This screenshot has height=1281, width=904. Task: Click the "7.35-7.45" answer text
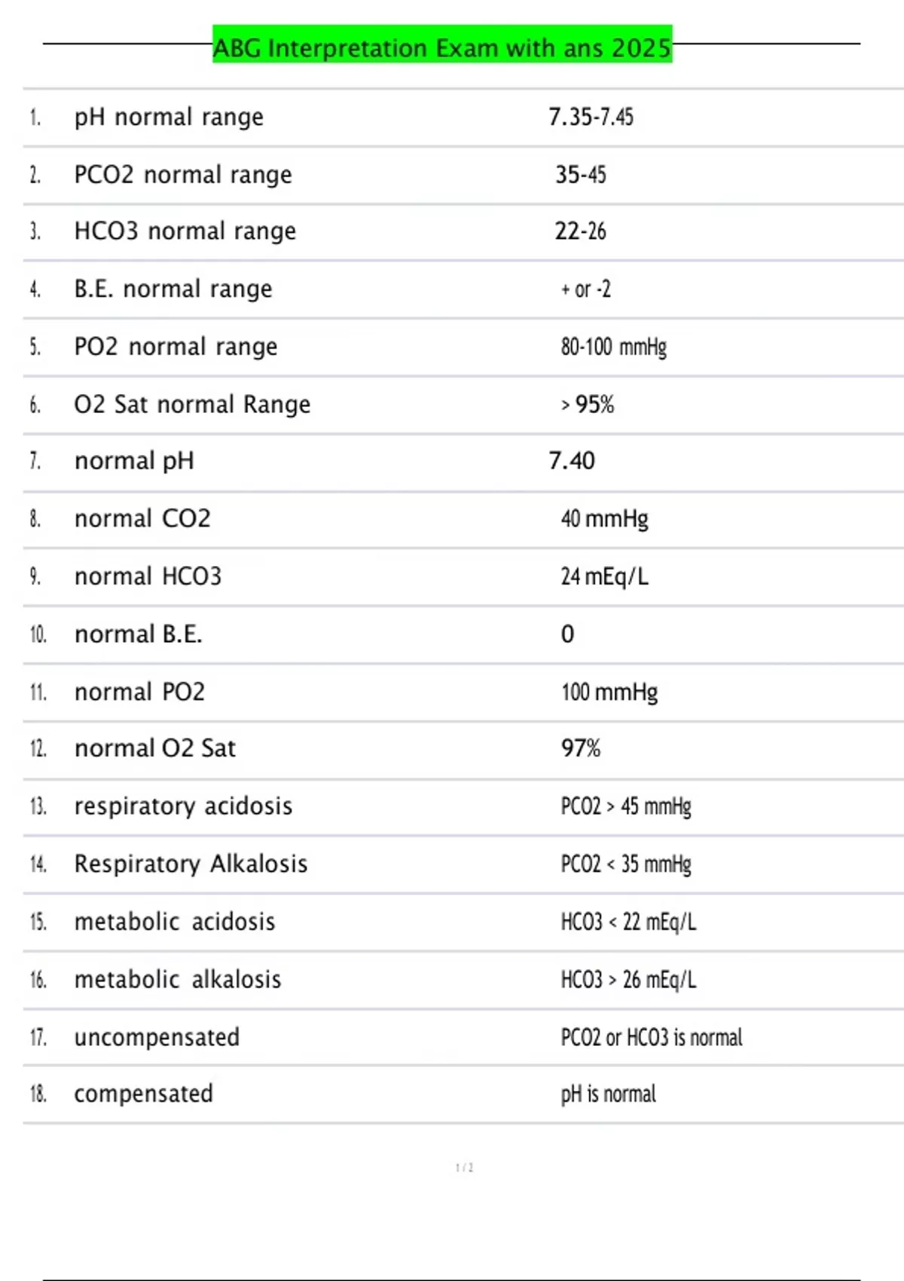point(591,118)
